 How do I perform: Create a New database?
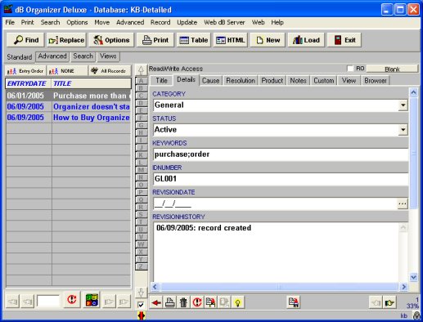click(268, 40)
